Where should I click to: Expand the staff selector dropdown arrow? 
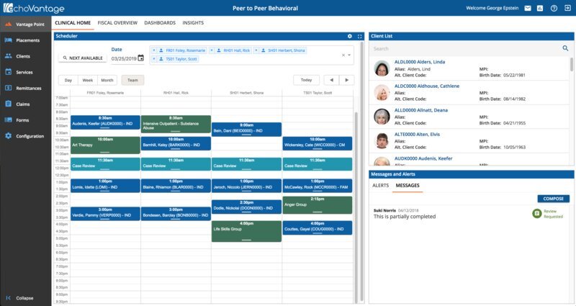click(x=349, y=55)
